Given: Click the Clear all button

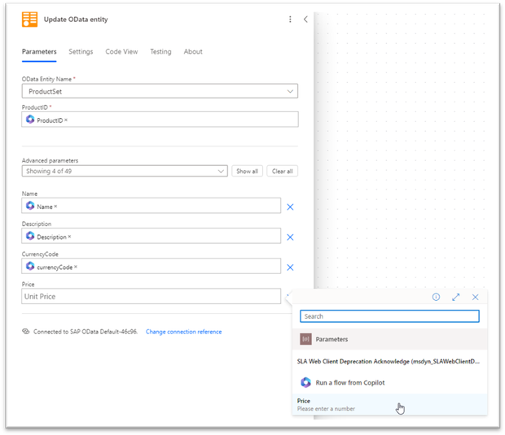Looking at the screenshot, I should 282,171.
